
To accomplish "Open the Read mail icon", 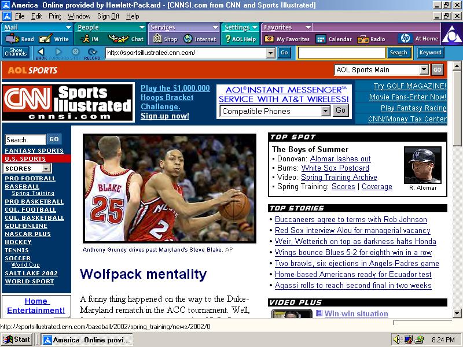I will pyautogui.click(x=12, y=39).
